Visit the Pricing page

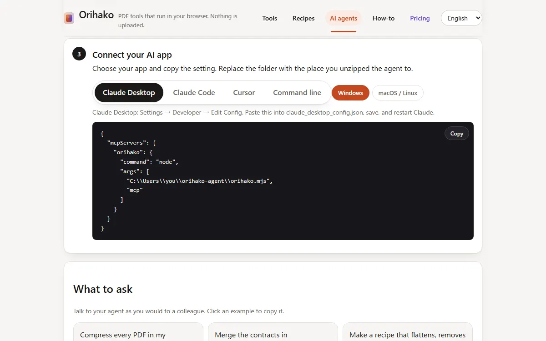click(420, 18)
